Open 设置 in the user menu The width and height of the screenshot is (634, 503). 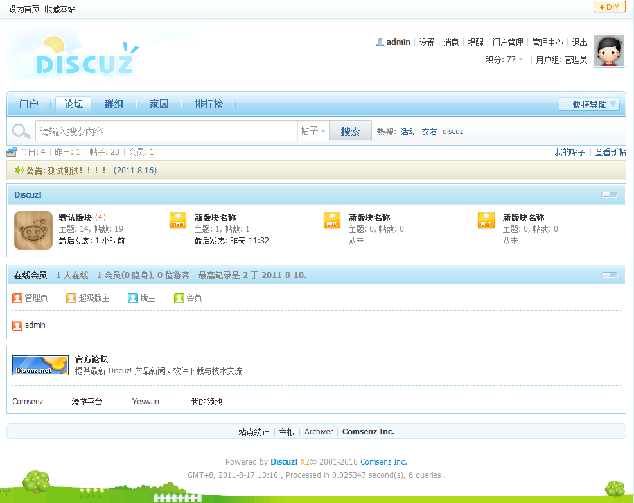click(x=427, y=42)
